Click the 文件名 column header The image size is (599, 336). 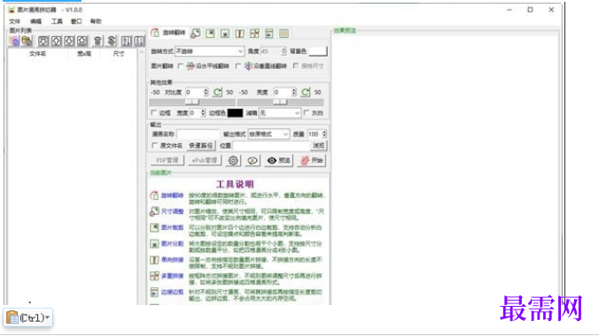point(37,54)
